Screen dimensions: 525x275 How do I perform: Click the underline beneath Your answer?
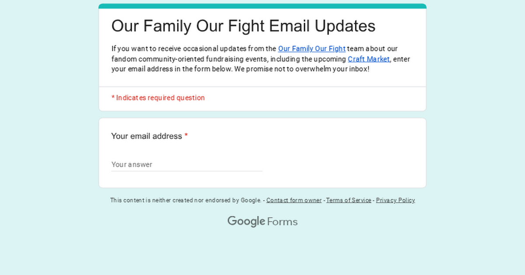[186, 171]
